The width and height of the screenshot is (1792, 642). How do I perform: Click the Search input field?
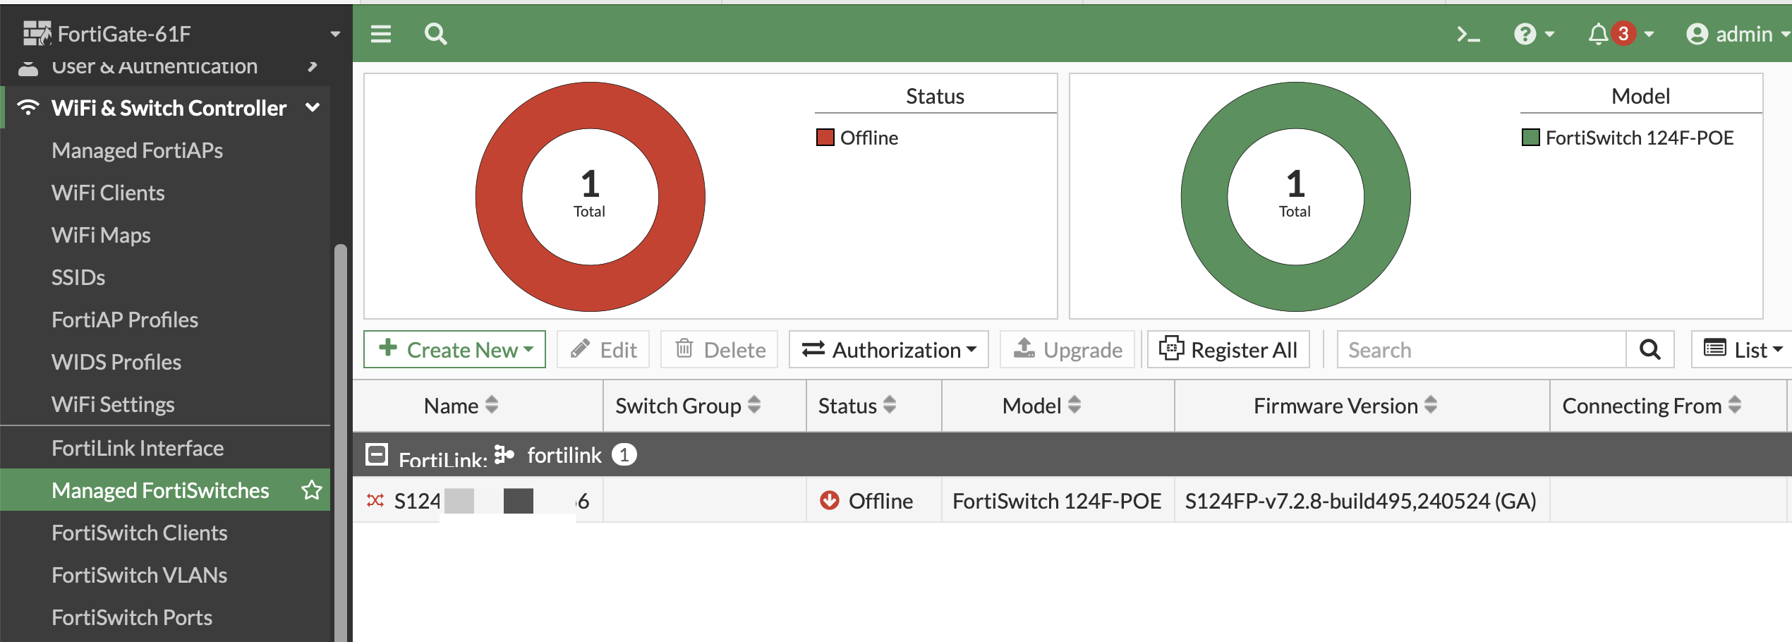click(1482, 349)
